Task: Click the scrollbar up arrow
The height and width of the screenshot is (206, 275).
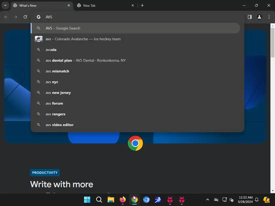Action: click(273, 25)
